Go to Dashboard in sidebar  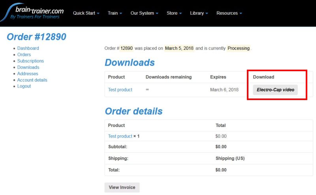pyautogui.click(x=28, y=48)
